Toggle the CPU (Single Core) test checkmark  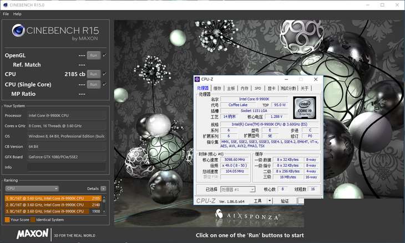pyautogui.click(x=104, y=84)
